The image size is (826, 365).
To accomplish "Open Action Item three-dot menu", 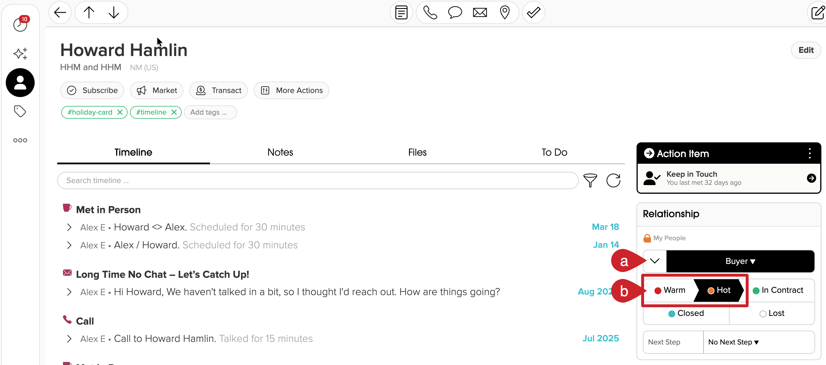I will tap(810, 153).
